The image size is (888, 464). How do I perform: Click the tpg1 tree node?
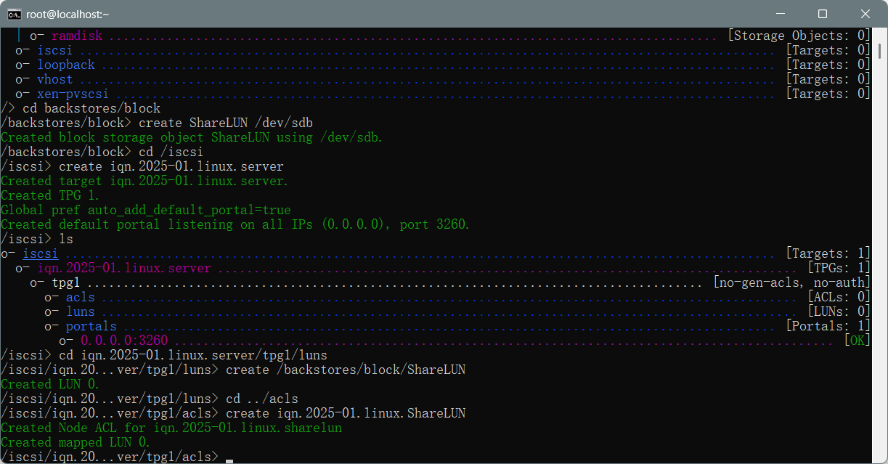click(x=65, y=282)
